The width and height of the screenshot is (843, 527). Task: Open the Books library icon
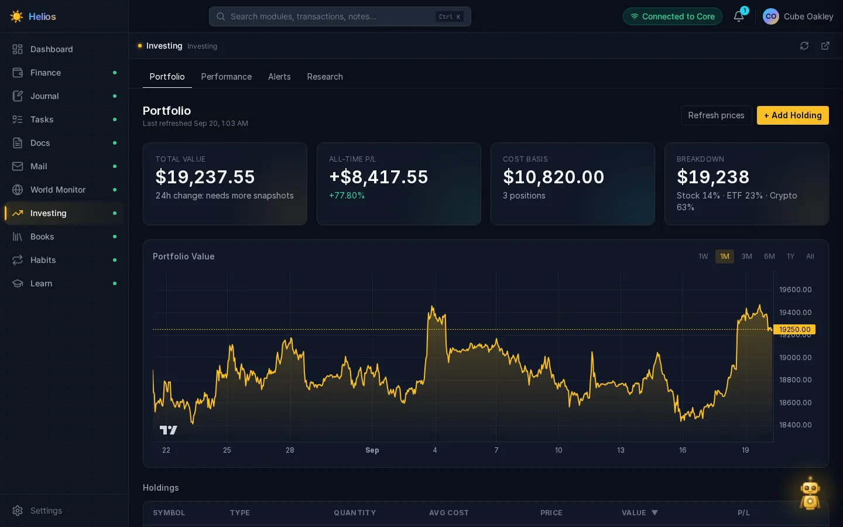tap(18, 237)
